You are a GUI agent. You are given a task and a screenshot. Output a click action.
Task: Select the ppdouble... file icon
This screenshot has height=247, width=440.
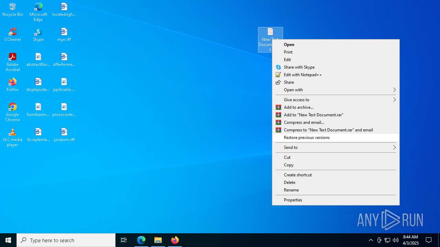64,85
